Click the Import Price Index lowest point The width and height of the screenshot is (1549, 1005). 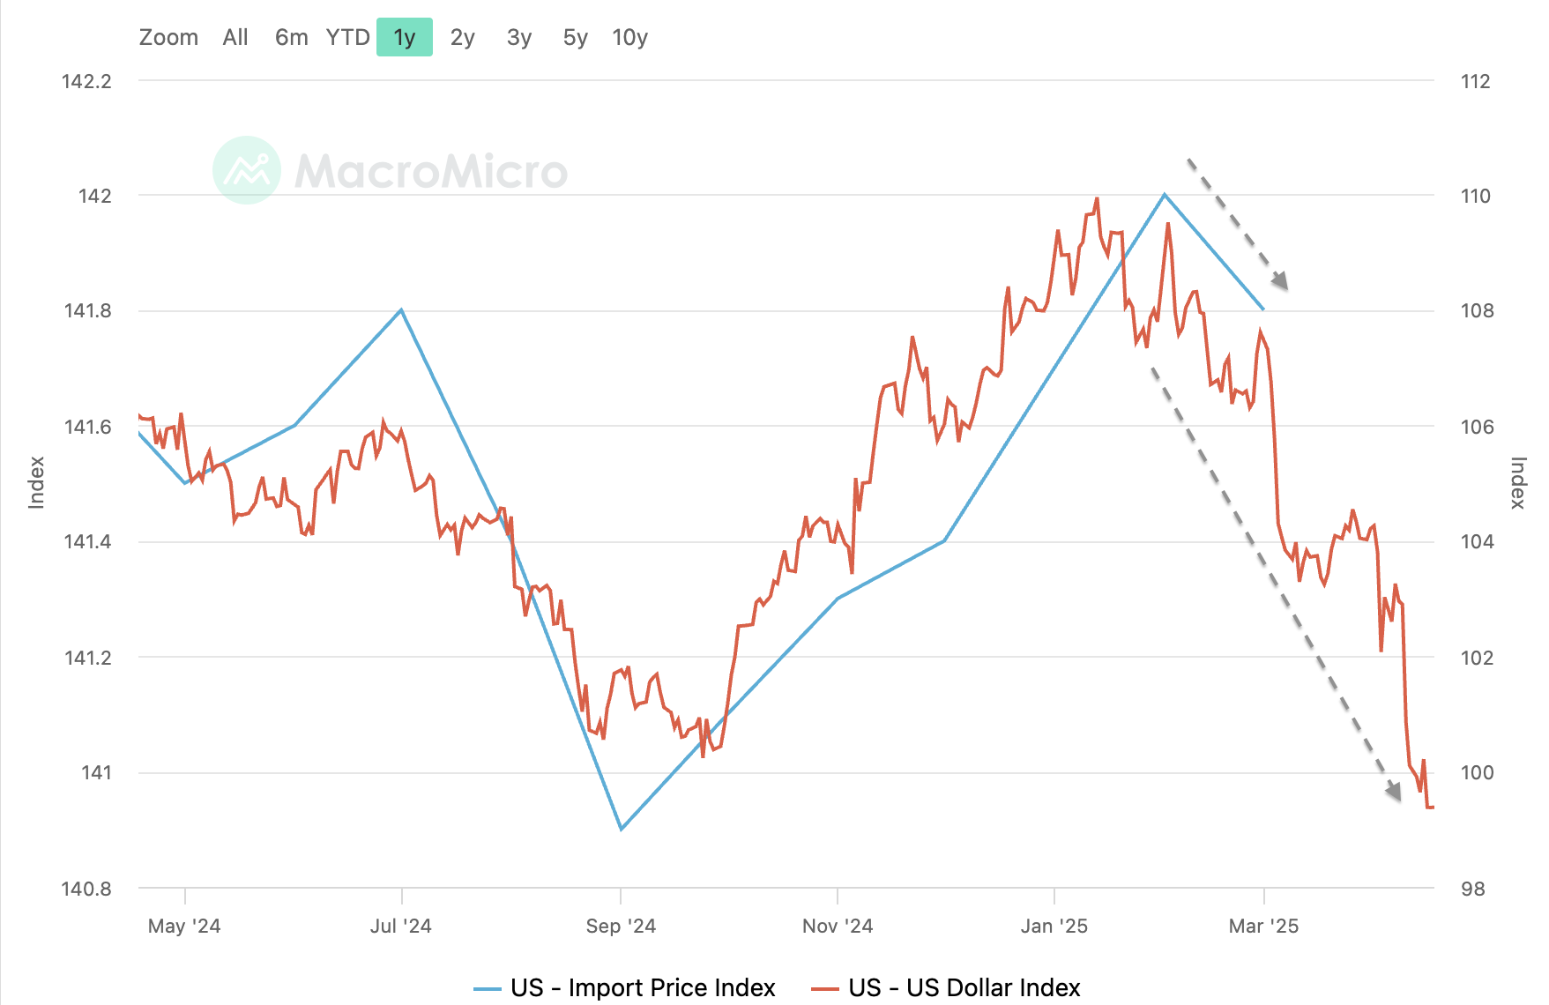coord(622,829)
